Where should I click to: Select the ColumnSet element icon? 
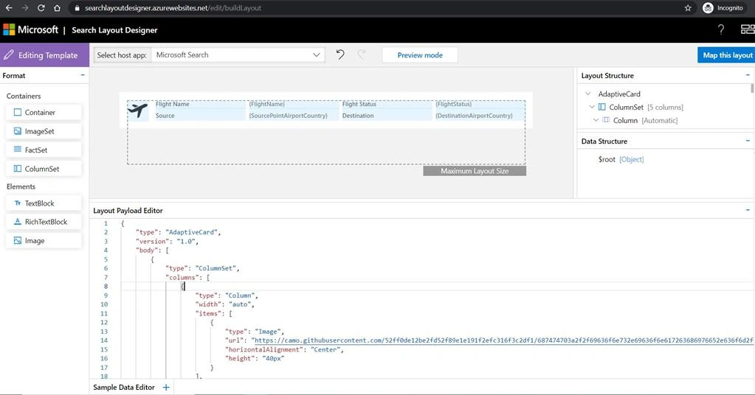[x=17, y=169]
